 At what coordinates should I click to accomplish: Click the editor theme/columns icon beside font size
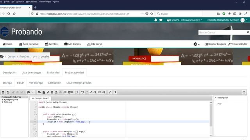click(71, 92)
